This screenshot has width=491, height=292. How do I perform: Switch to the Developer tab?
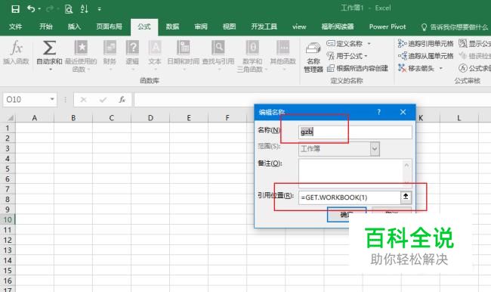coord(264,26)
